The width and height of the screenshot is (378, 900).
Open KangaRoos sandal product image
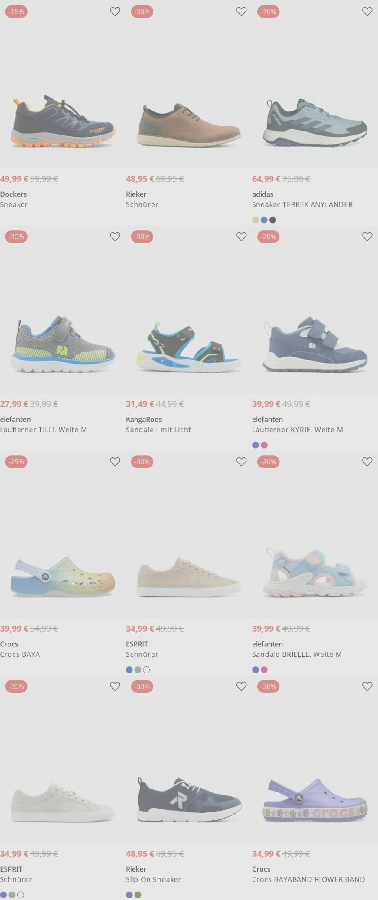(x=189, y=346)
